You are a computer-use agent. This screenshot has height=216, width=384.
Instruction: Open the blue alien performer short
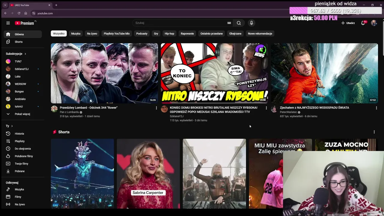[x=82, y=174]
